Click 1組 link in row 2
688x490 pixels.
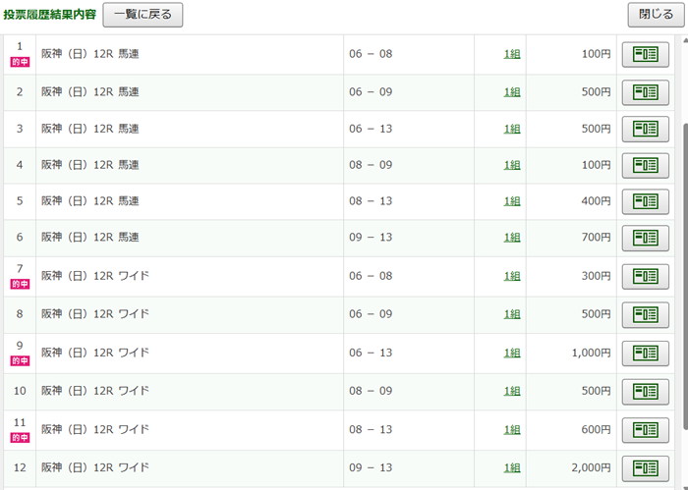[x=512, y=92]
